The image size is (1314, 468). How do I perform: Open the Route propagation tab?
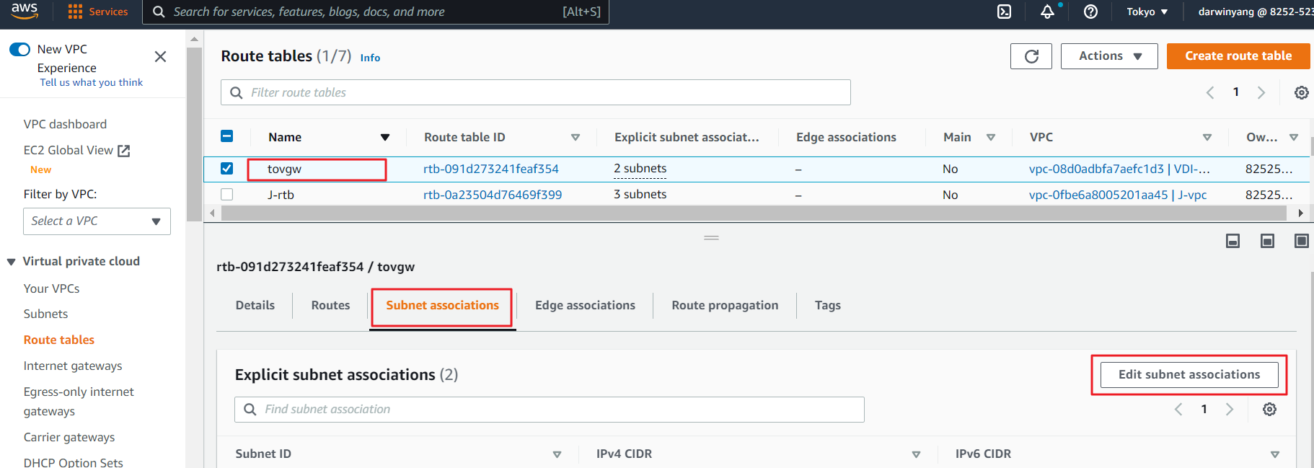click(724, 305)
